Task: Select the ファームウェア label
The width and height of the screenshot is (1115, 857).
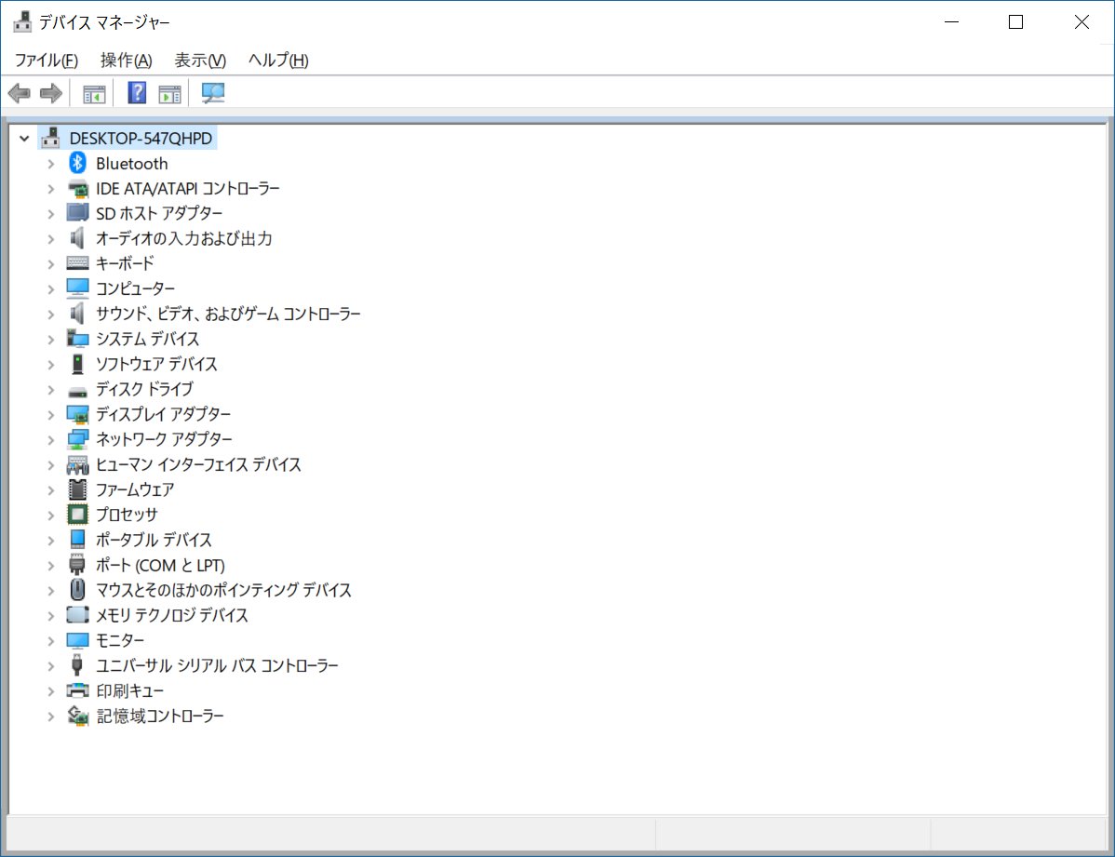Action: (134, 489)
